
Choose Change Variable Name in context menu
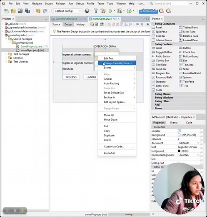(117, 63)
